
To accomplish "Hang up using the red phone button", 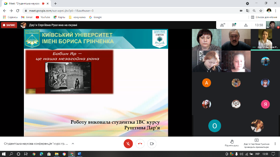I will (140, 144).
